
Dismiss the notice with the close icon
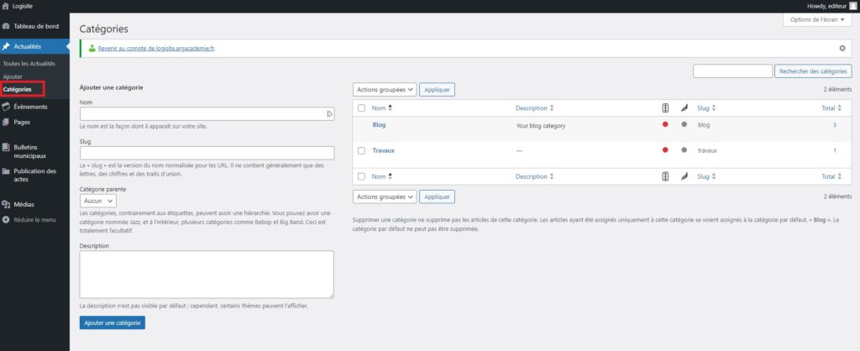point(842,49)
